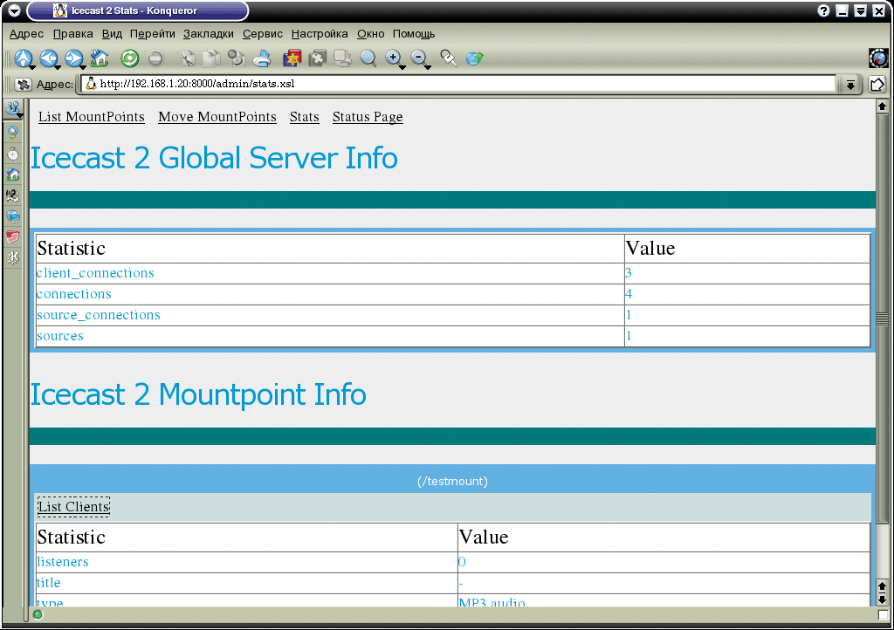Click the connections statistic row label

(x=74, y=294)
